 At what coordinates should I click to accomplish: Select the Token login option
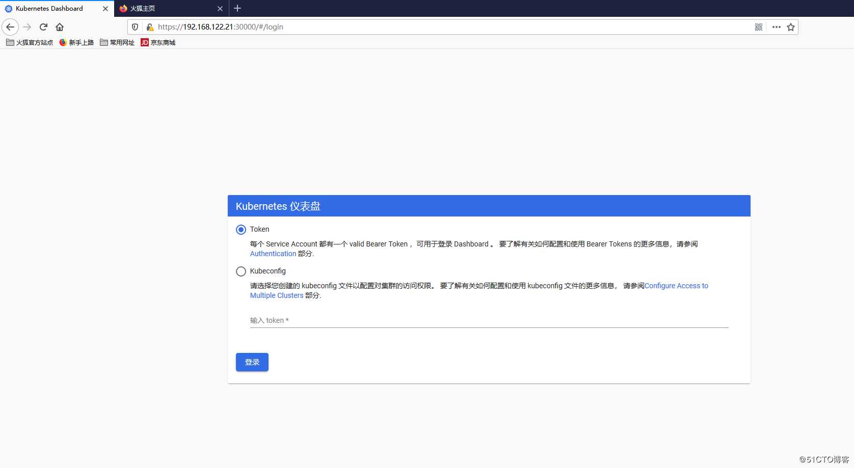tap(241, 230)
